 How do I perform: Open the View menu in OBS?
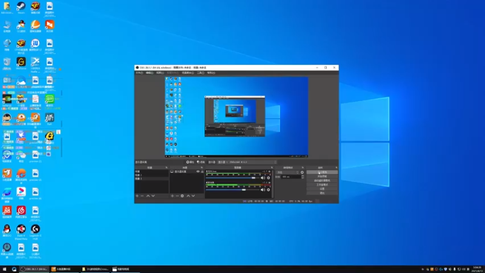click(x=159, y=73)
